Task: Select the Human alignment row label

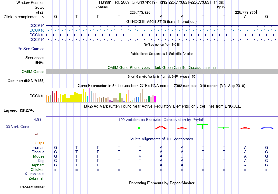Action: pos(38,147)
